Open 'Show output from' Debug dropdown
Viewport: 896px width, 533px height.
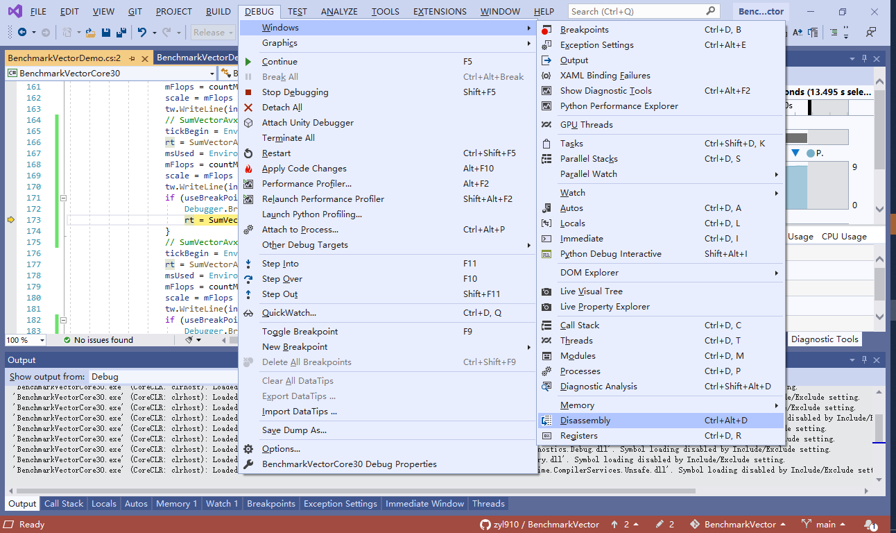tap(164, 377)
